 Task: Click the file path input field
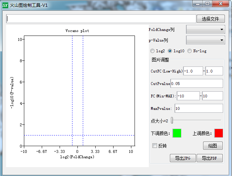click(x=101, y=19)
